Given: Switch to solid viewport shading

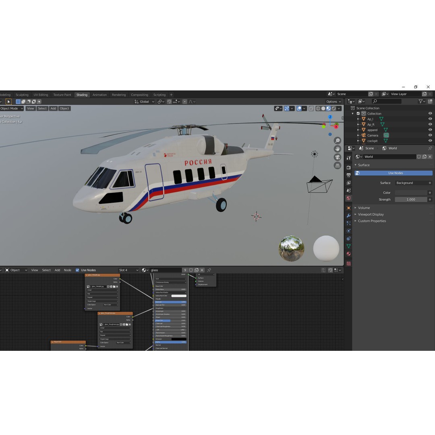Looking at the screenshot, I should (323, 108).
